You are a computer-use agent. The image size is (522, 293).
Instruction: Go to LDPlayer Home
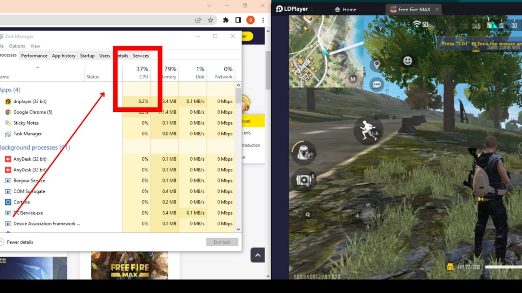[x=345, y=9]
